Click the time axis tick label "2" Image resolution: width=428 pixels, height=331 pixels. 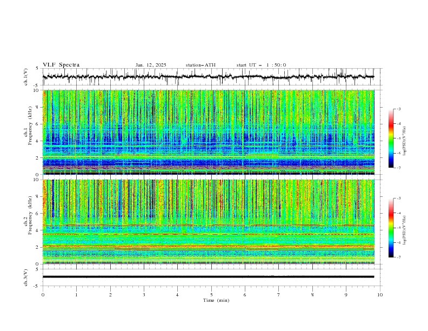pyautogui.click(x=110, y=295)
